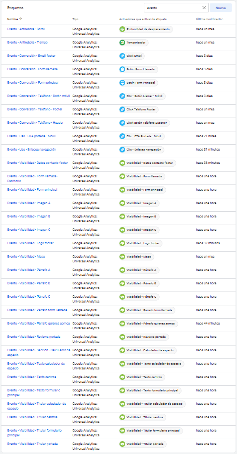
Task: Click the link icon of Click Email trigger
Action: click(x=122, y=56)
